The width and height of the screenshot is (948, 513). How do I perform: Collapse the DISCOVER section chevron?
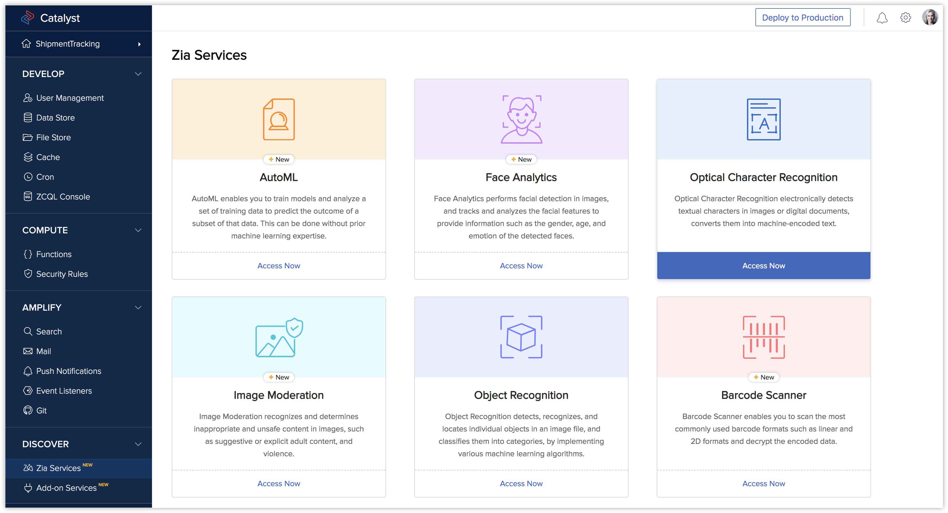[x=138, y=444]
